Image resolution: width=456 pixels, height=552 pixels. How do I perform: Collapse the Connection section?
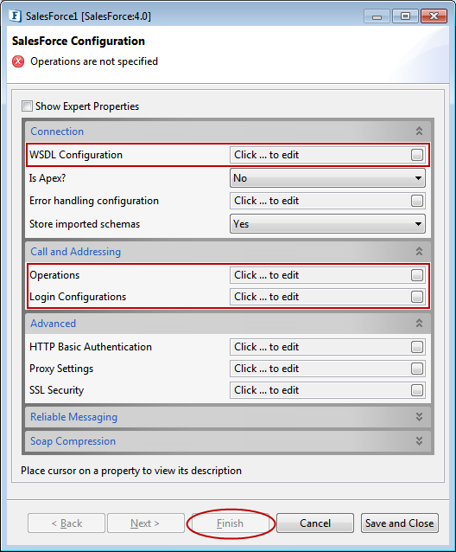[x=419, y=132]
